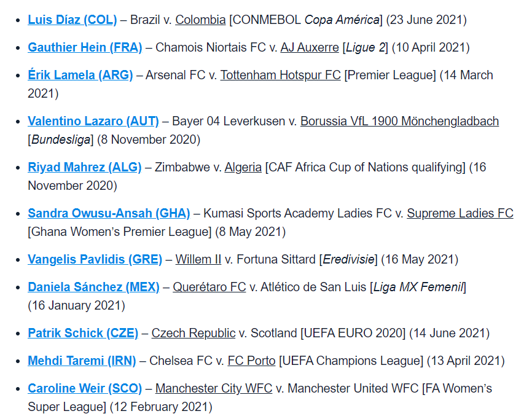Image resolution: width=524 pixels, height=419 pixels.
Task: Click Borussia VfL 1900 Mönchengladbach link
Action: click(399, 121)
